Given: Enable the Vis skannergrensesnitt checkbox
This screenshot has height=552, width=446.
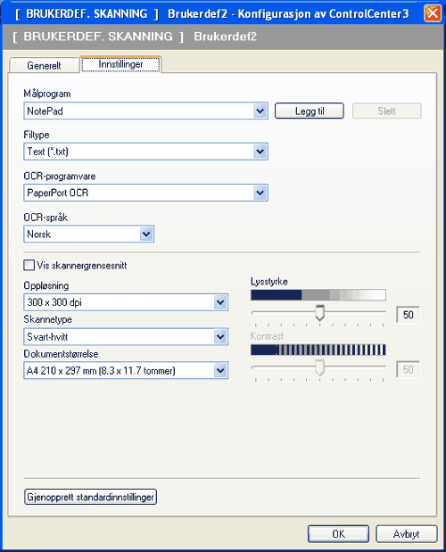Looking at the screenshot, I should coord(29,265).
